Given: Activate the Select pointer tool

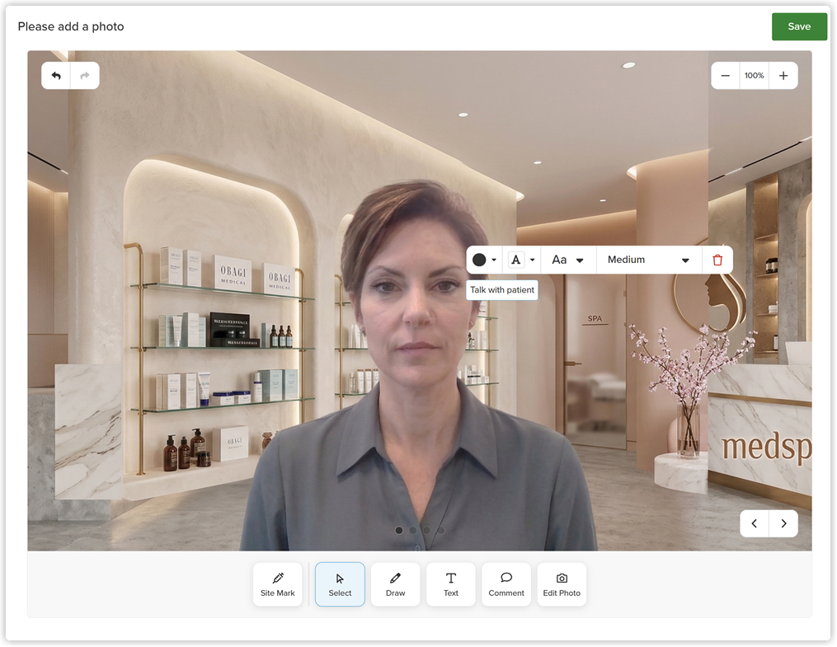Looking at the screenshot, I should tap(340, 584).
